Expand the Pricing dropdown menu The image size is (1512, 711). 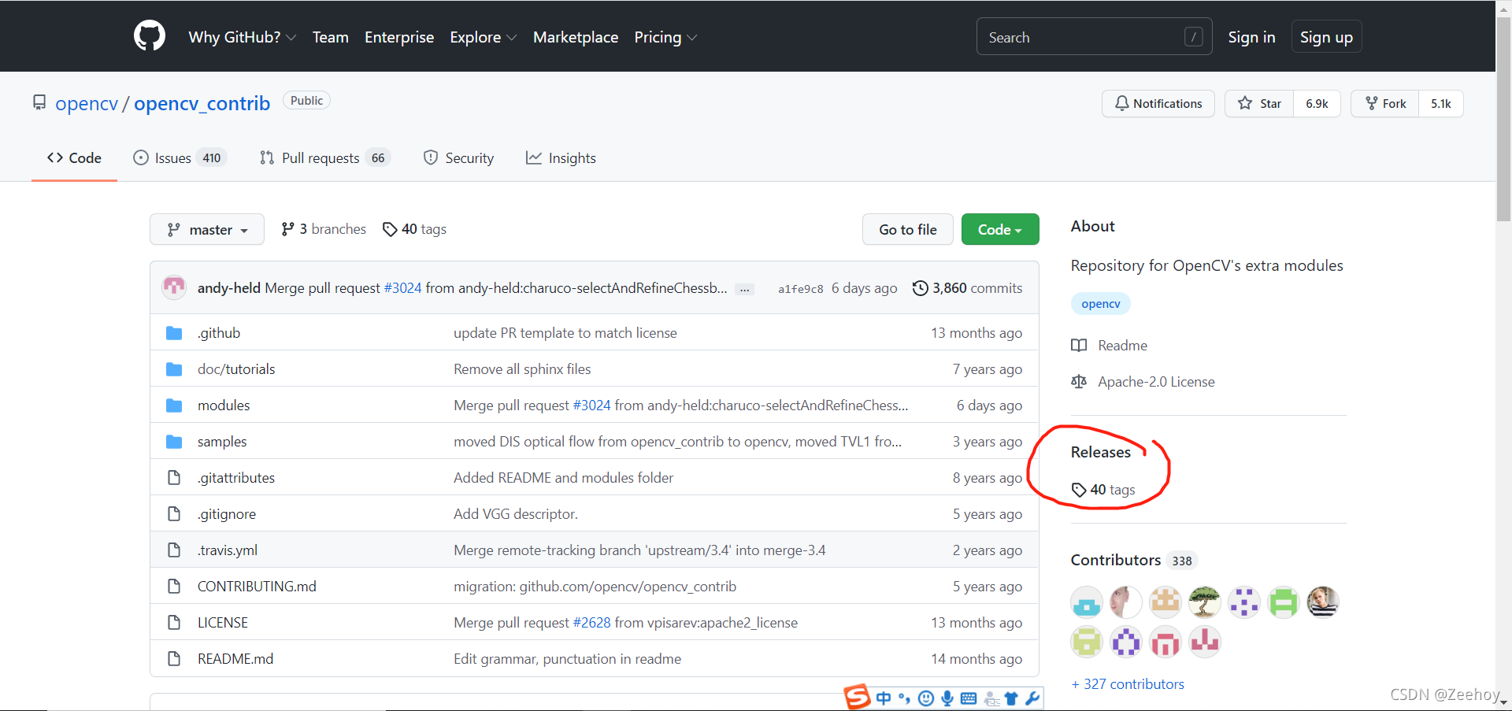(665, 37)
